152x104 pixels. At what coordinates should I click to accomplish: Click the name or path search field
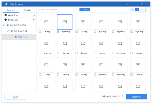pyautogui.click(x=58, y=10)
